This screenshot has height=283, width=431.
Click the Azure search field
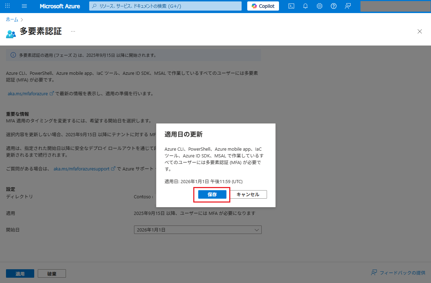165,6
